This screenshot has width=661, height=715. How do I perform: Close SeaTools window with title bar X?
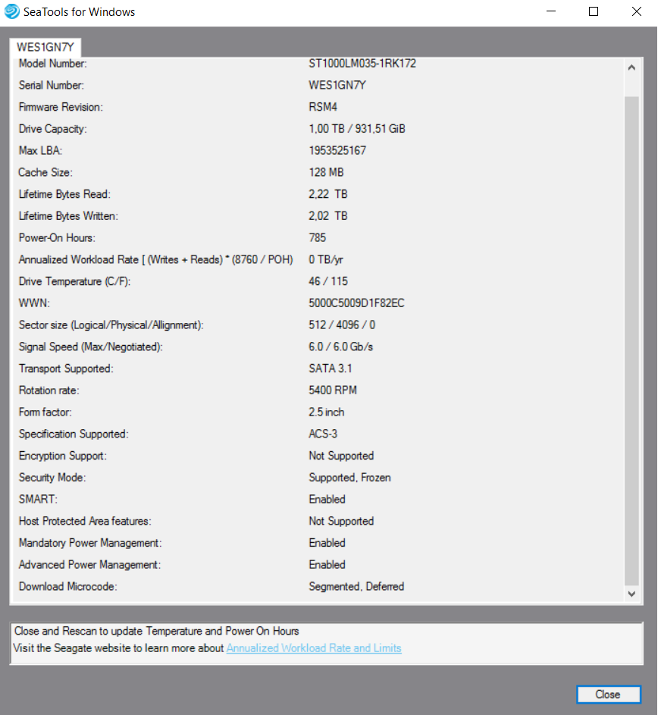pyautogui.click(x=637, y=11)
